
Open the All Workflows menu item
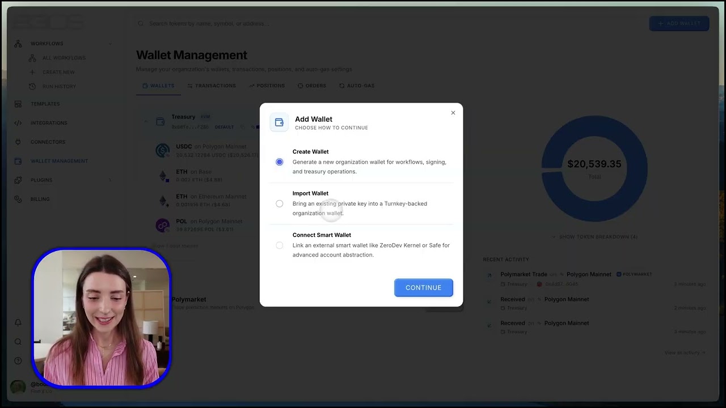(64, 58)
